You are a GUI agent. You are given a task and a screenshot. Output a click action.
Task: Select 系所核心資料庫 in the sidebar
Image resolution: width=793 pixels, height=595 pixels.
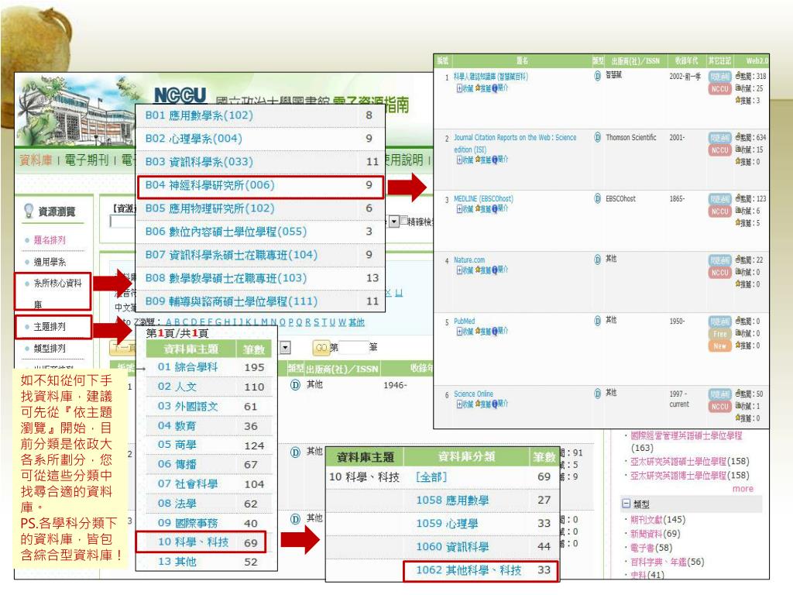point(57,294)
